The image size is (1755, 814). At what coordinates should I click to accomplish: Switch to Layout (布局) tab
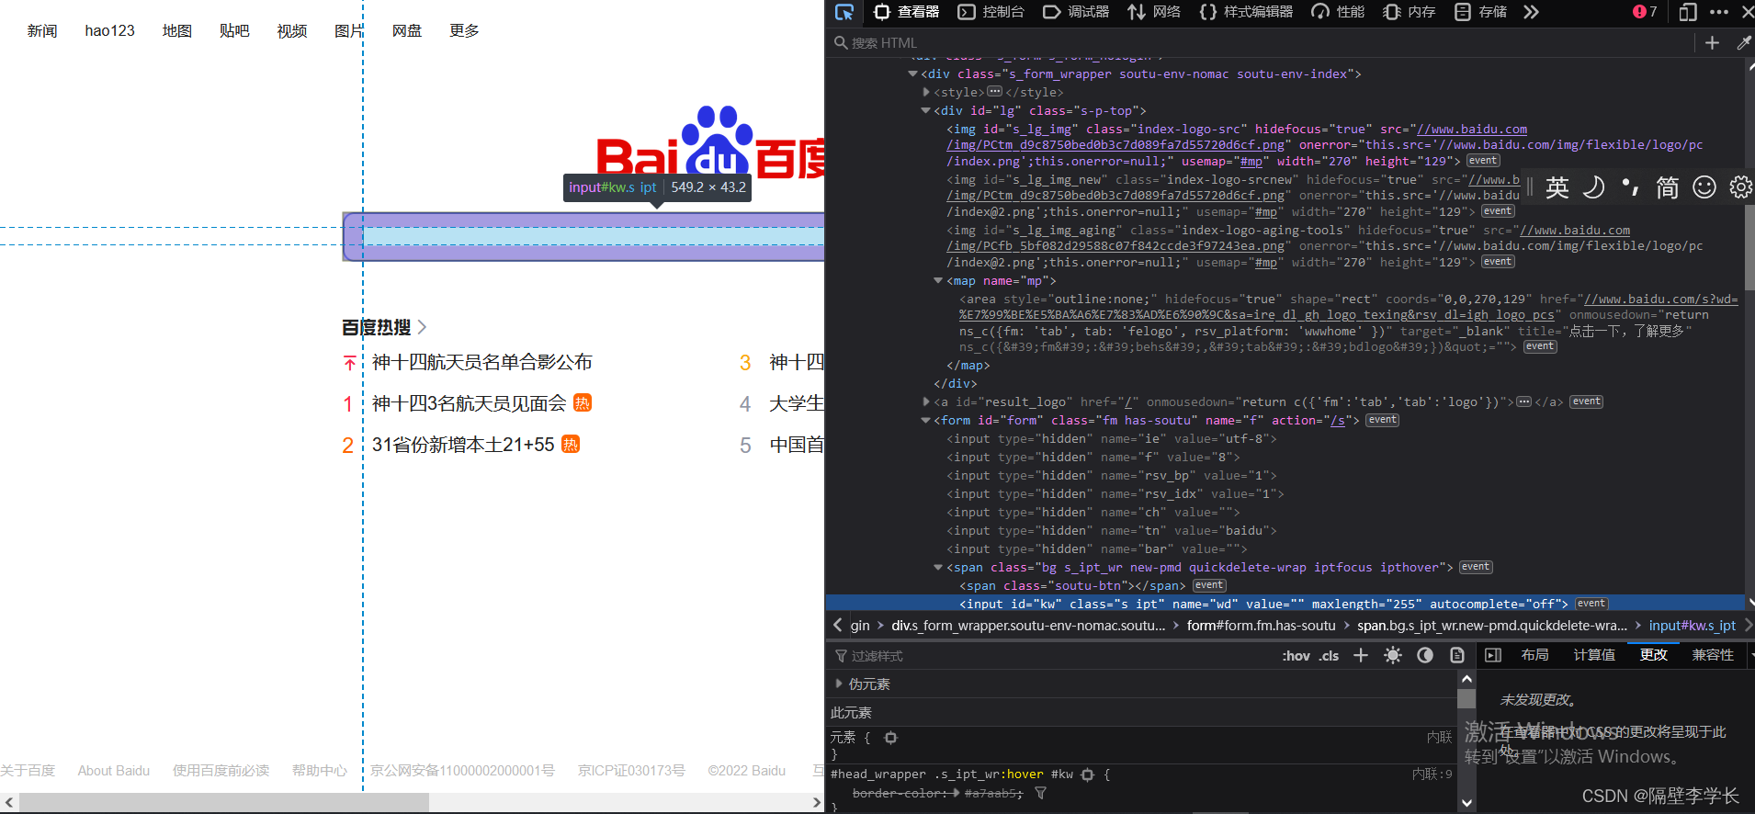[1534, 655]
